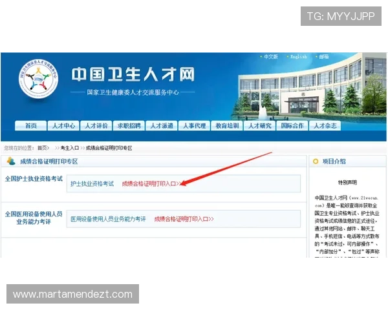This screenshot has height=310, width=388.
Task: Switch to English language link
Action: point(298,57)
